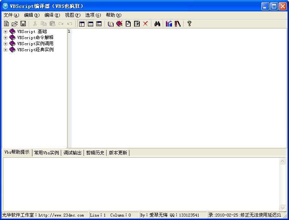
Task: Expand the VBScript 基础 tree node
Action: [6, 31]
